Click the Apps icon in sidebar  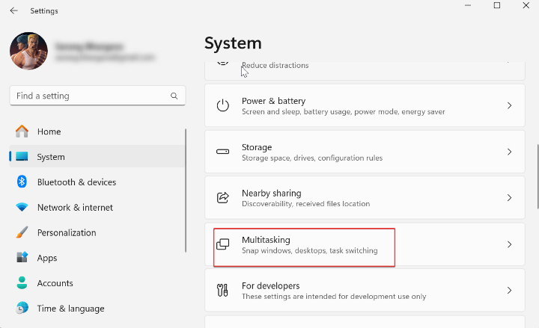pyautogui.click(x=22, y=258)
